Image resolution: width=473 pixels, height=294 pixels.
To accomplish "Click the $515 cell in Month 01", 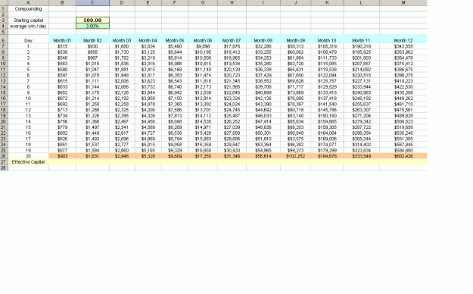I will point(62,46).
